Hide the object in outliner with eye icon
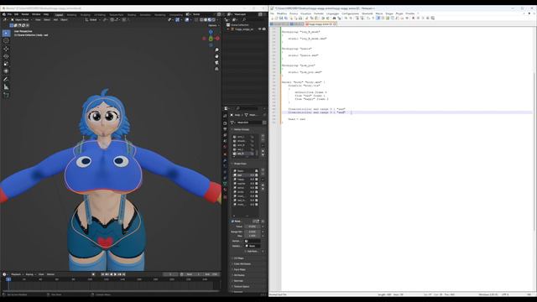Screen dimensions: 537x302 coord(259,29)
